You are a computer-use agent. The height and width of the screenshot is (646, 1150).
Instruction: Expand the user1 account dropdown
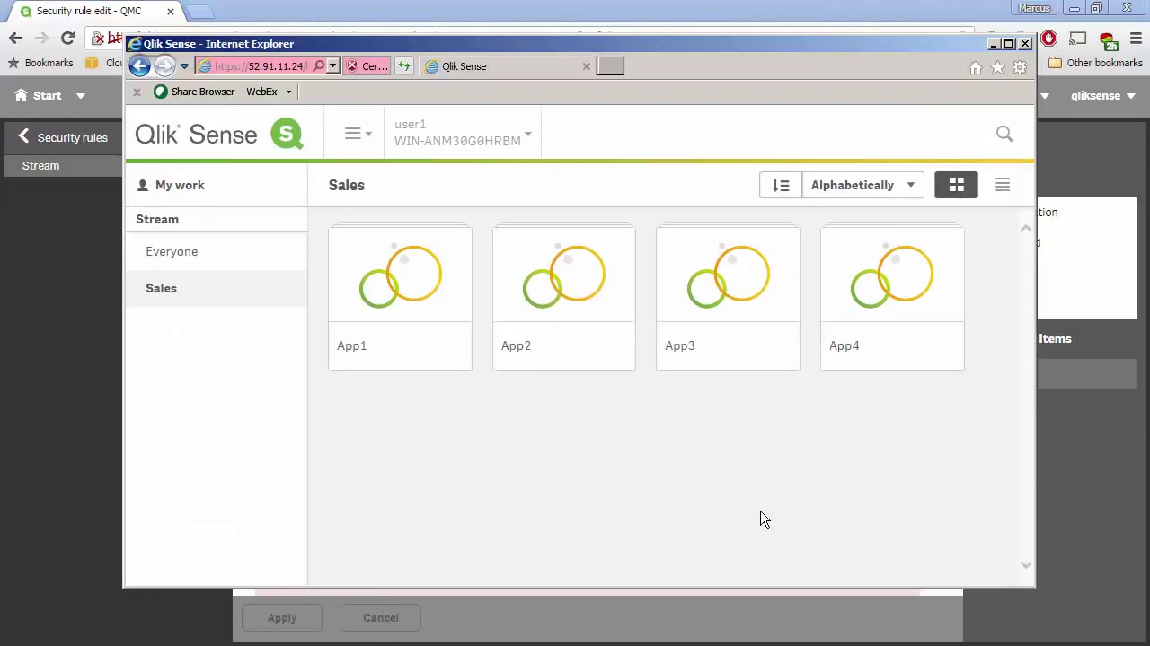click(x=463, y=133)
